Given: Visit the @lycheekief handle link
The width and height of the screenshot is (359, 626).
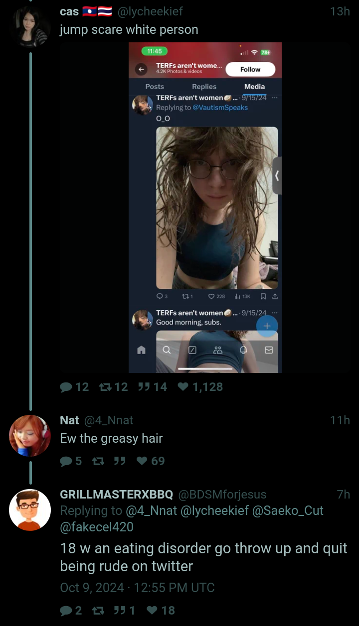Looking at the screenshot, I should (x=150, y=11).
